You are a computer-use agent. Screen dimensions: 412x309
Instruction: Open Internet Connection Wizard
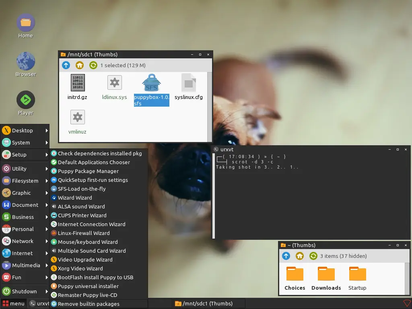coord(99,225)
